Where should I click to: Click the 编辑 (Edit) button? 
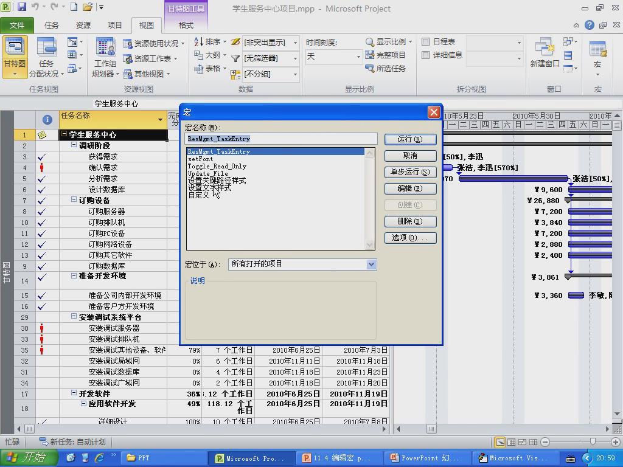[411, 189]
